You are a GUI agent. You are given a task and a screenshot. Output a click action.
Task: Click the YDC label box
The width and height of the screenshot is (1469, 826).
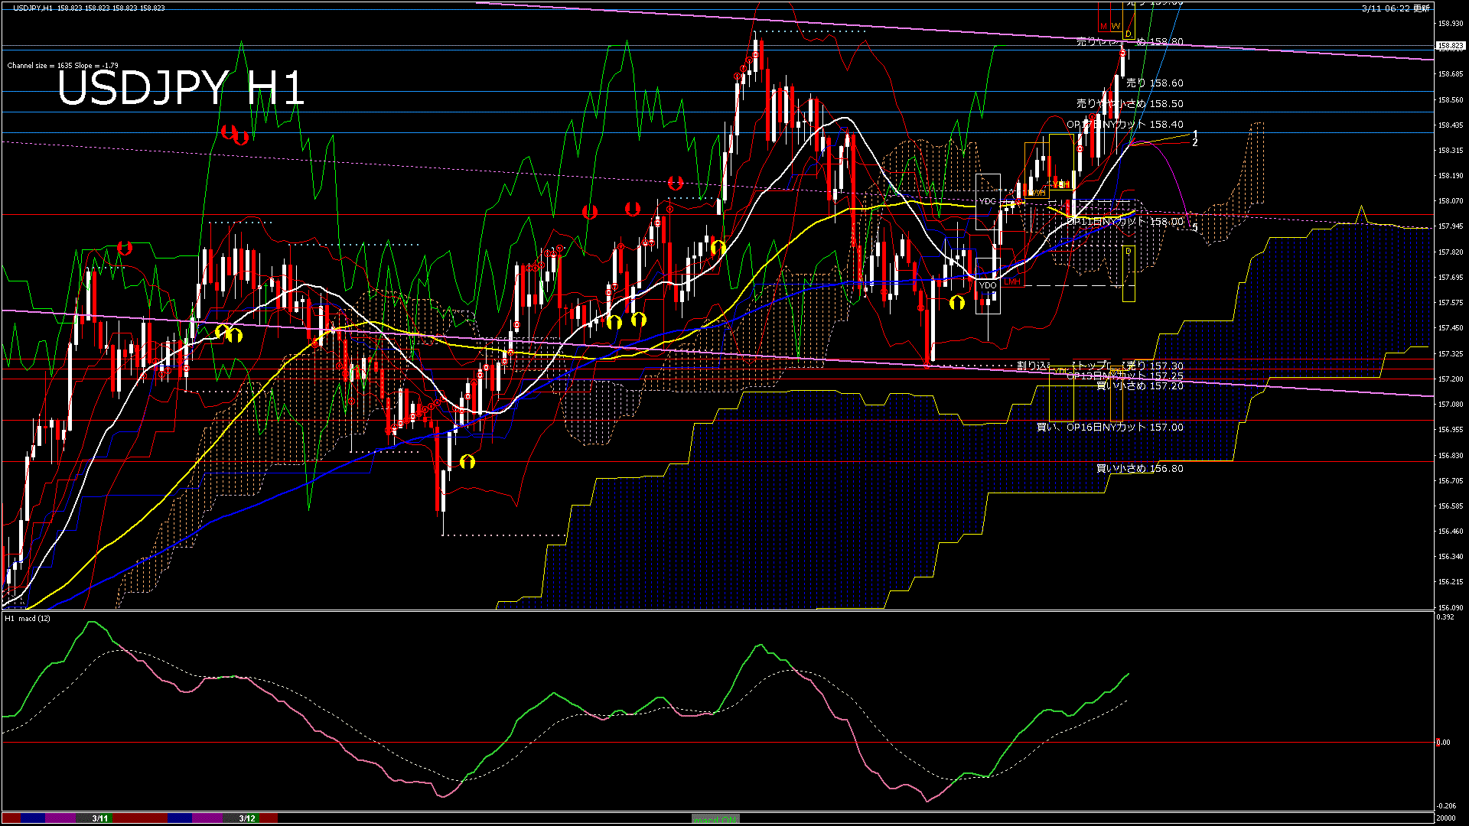[x=987, y=201]
